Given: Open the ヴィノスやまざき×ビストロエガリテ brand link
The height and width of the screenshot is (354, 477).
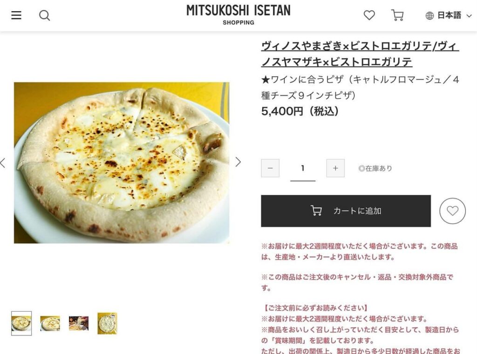Looking at the screenshot, I should coord(360,54).
